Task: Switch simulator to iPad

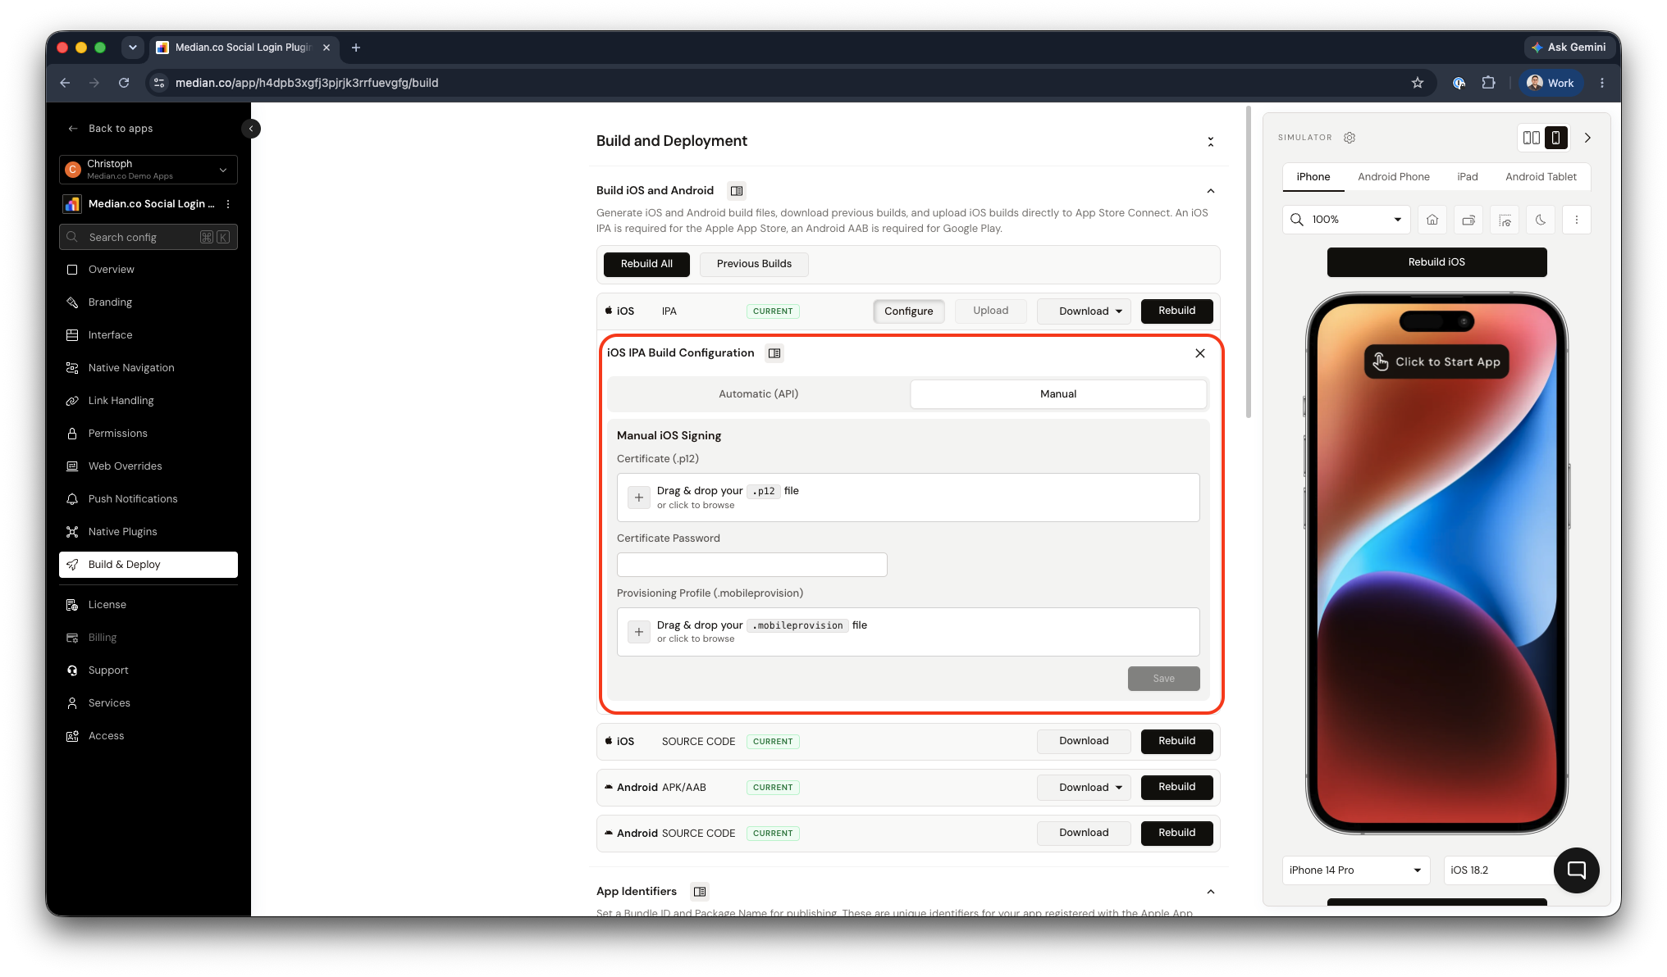Action: pos(1467,177)
